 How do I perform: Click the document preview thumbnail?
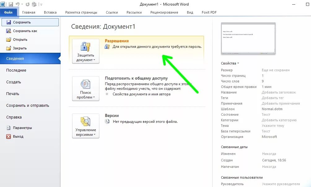click(x=248, y=38)
